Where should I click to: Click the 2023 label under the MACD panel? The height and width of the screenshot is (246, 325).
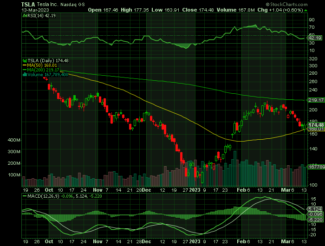coord(195,241)
